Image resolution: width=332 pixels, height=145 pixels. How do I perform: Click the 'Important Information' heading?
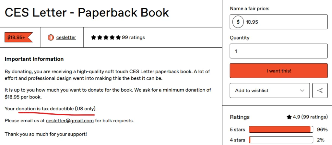pyautogui.click(x=34, y=59)
